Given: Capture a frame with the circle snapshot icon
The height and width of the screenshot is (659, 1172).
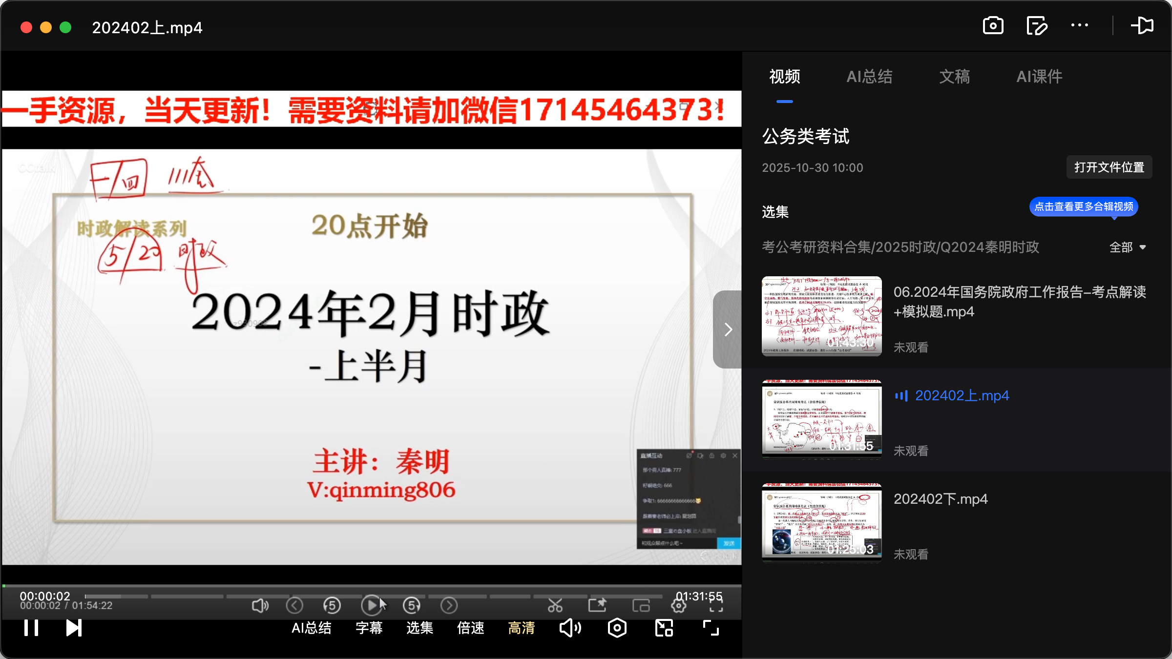Looking at the screenshot, I should pyautogui.click(x=617, y=628).
